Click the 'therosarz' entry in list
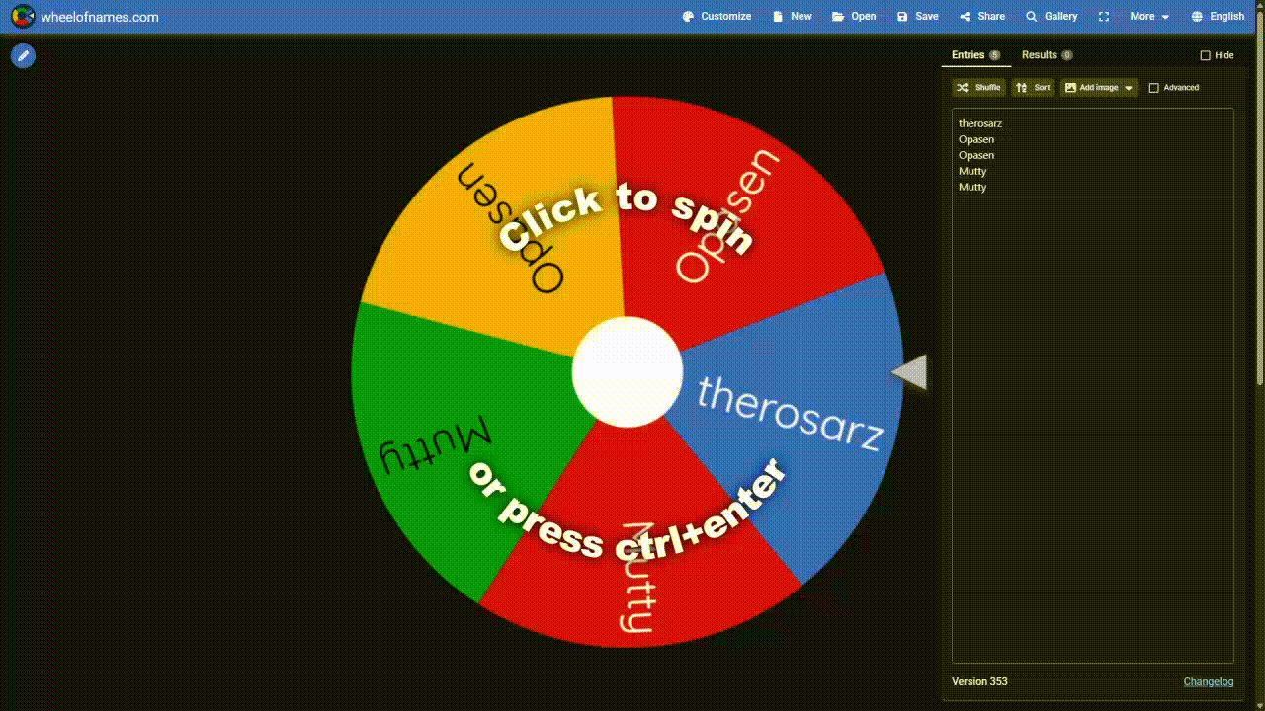 [980, 123]
